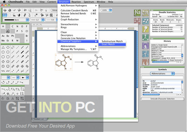Open the Basic line style dropdown
The height and width of the screenshot is (132, 187).
click(16, 20)
